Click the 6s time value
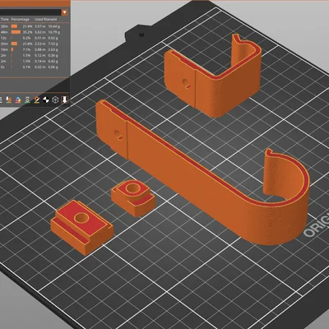The image size is (329, 329). click(x=3, y=67)
